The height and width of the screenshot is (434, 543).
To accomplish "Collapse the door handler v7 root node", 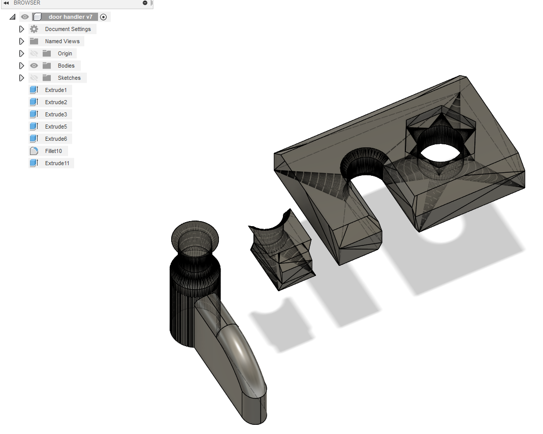I will 13,17.
